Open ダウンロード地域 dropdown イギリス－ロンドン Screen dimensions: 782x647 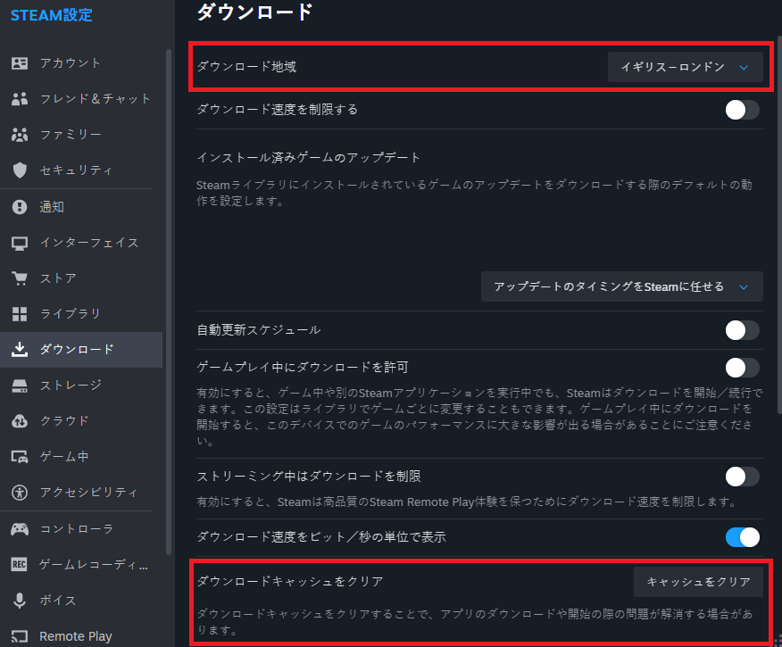tap(685, 67)
